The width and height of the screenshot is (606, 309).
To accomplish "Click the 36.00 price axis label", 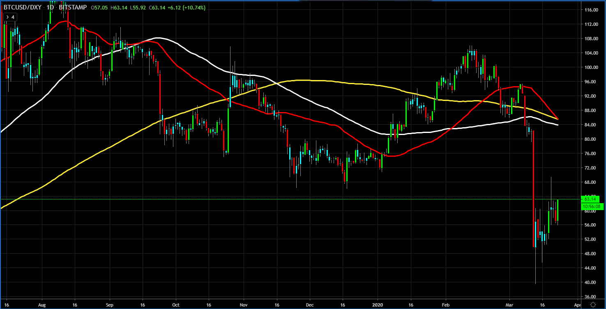I will point(590,297).
